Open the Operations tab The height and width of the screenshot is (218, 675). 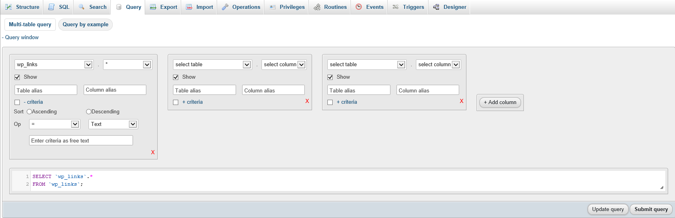click(241, 7)
